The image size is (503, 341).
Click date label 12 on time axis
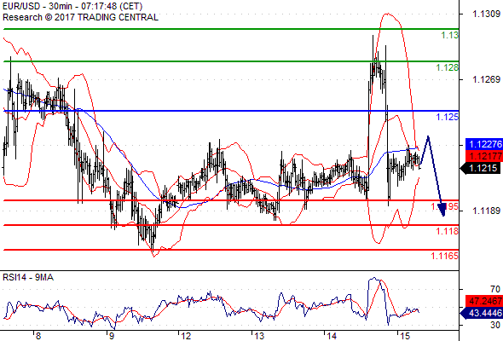(x=187, y=336)
